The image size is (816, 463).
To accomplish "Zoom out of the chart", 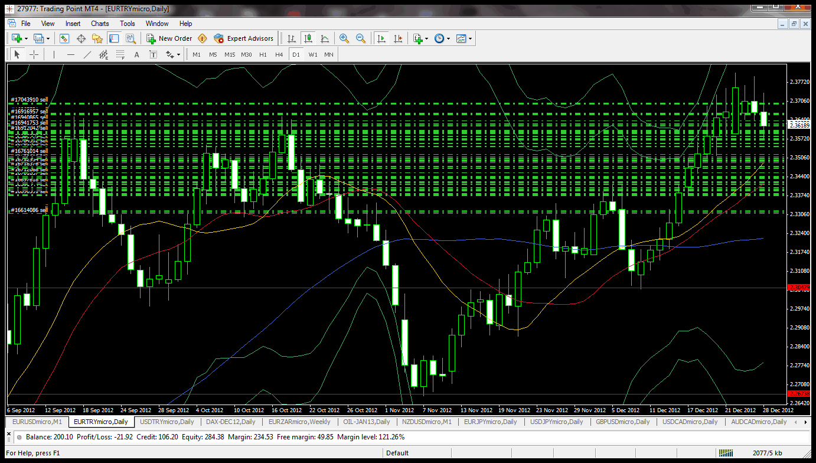I will (x=360, y=38).
